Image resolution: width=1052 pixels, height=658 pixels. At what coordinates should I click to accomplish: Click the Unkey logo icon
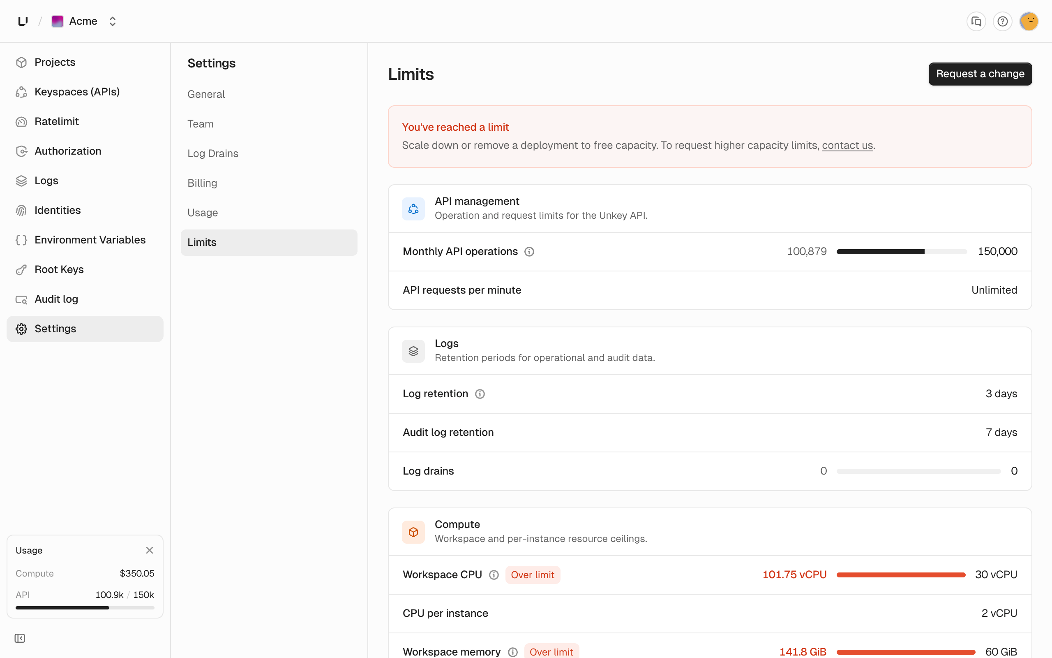point(23,21)
